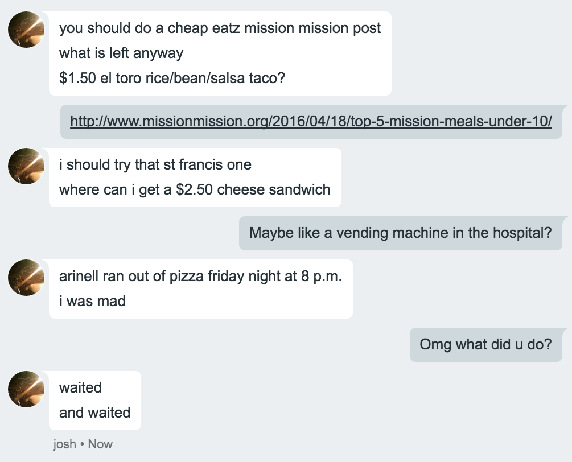Click the '$2.50 cheese sandwich' question message
This screenshot has width=572, height=462.
[x=195, y=189]
